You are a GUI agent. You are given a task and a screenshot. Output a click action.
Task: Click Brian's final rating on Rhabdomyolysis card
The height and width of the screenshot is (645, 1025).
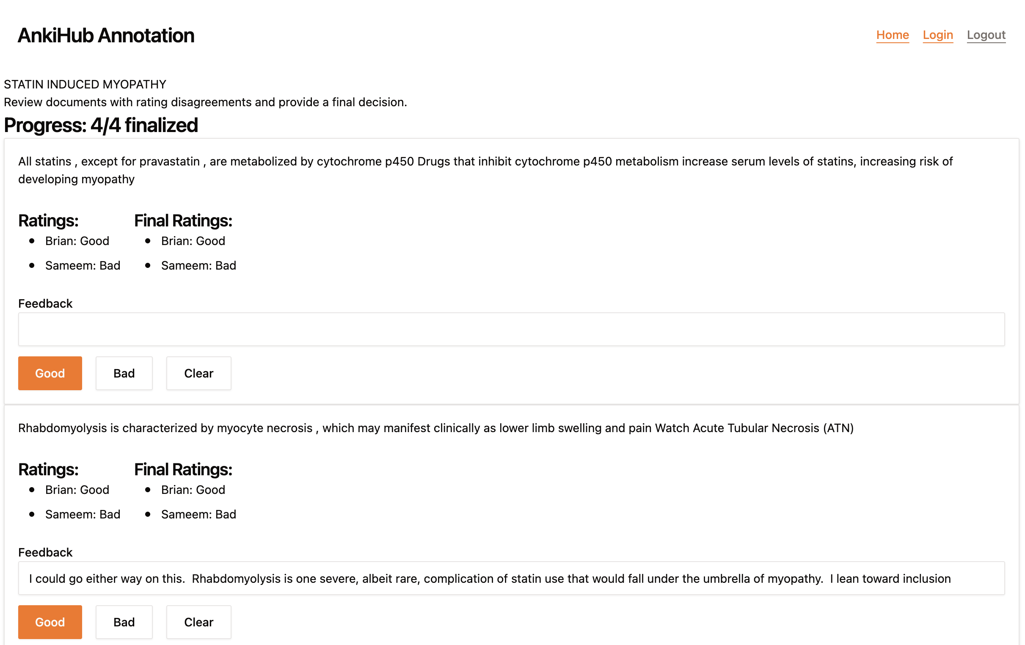coord(193,490)
